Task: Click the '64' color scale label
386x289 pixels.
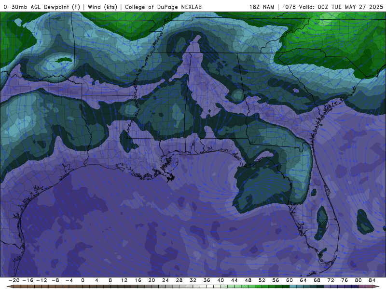Action: [303, 280]
